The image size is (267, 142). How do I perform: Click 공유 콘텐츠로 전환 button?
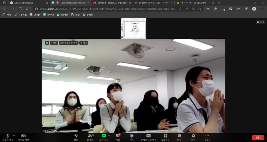coord(68,43)
